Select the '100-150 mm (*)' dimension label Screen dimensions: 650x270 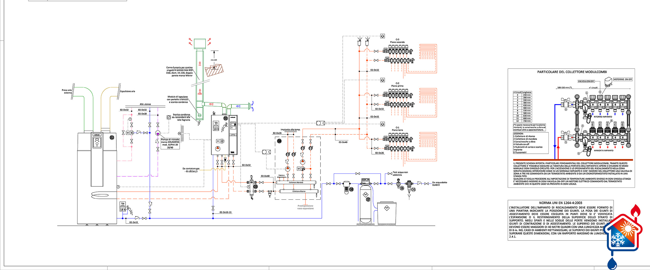click(564, 88)
